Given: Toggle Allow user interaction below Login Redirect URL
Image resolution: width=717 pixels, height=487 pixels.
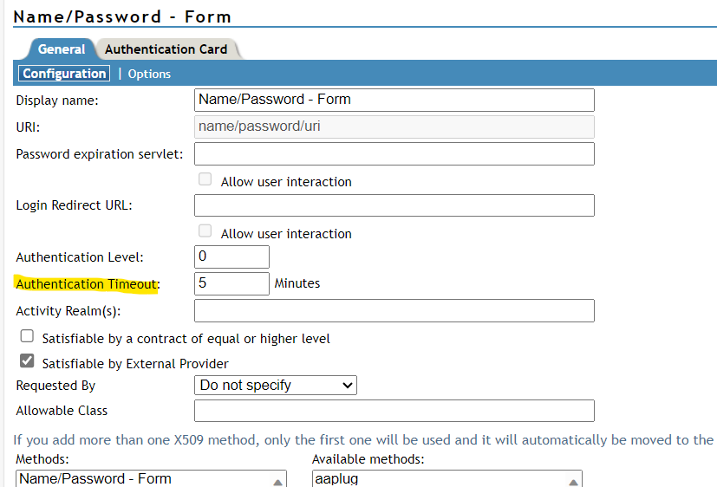Looking at the screenshot, I should [205, 231].
